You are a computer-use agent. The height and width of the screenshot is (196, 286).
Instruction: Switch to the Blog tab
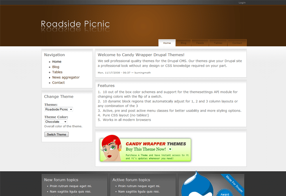click(x=183, y=43)
